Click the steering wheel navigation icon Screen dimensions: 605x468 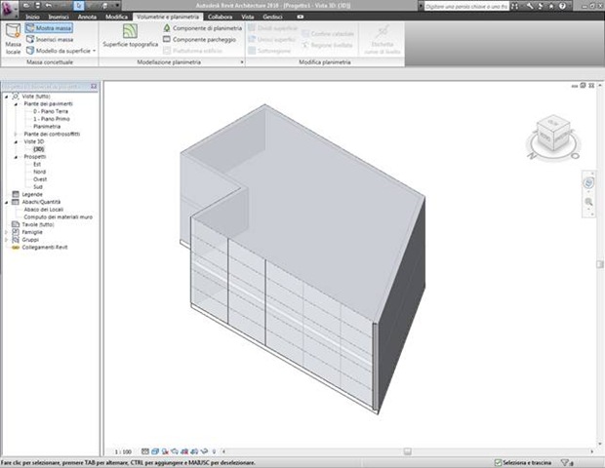[588, 183]
